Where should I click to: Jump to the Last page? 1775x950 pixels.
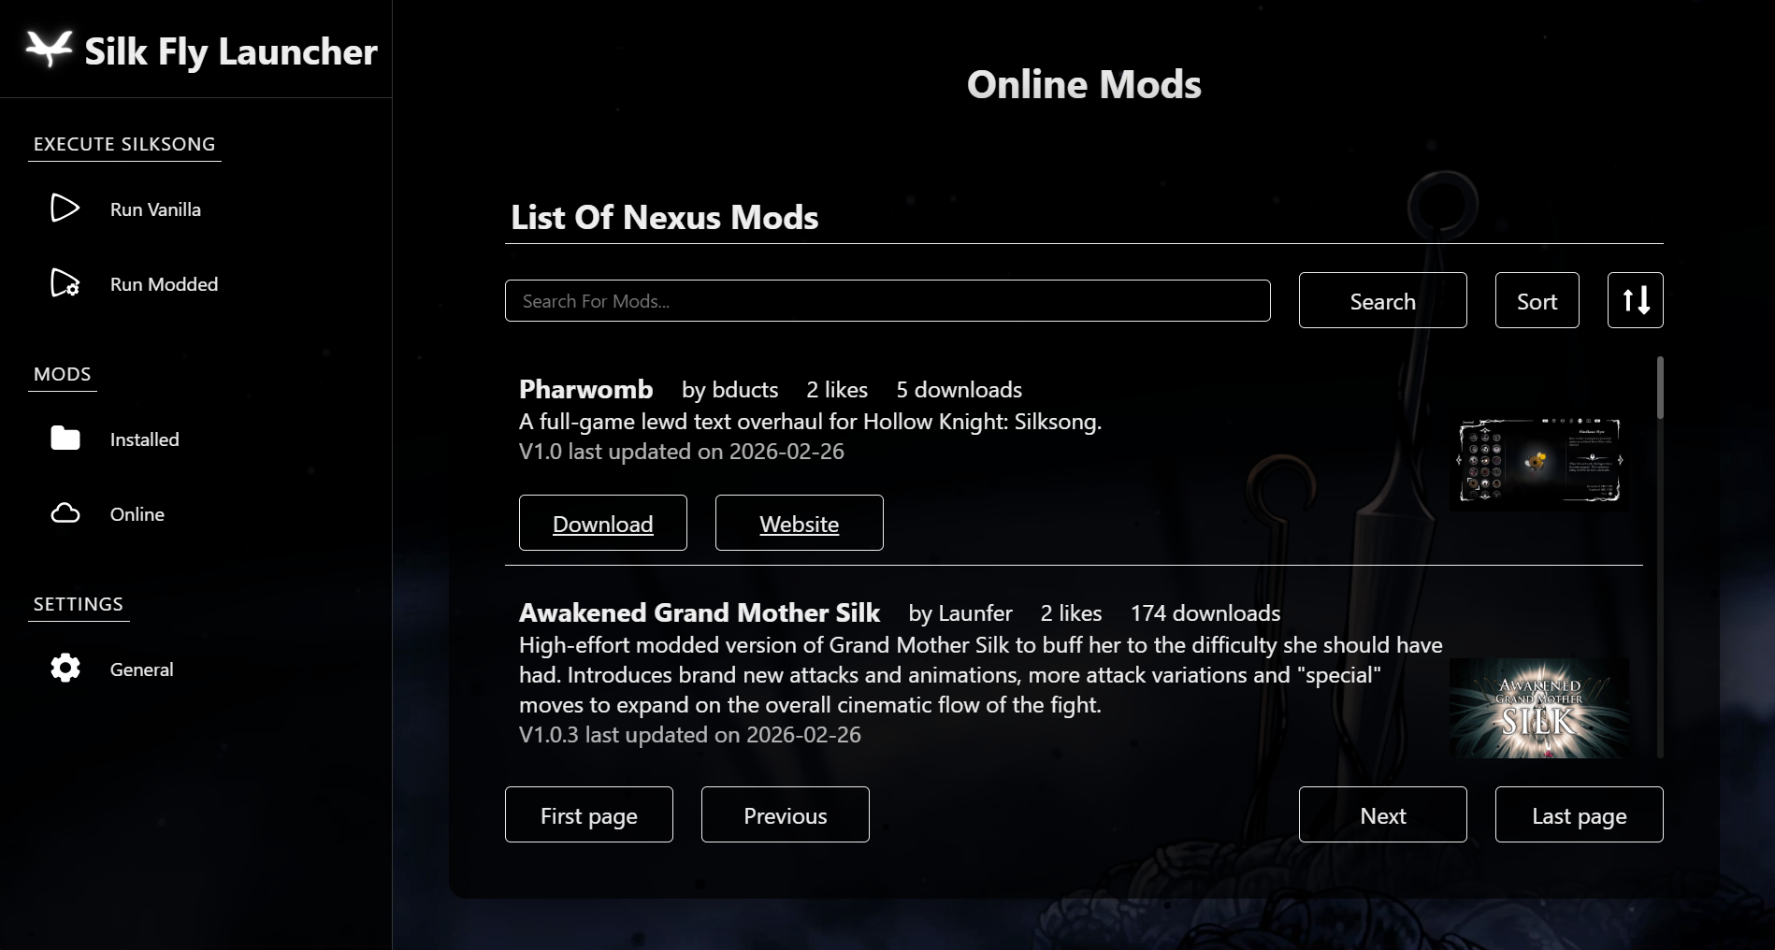click(x=1579, y=814)
